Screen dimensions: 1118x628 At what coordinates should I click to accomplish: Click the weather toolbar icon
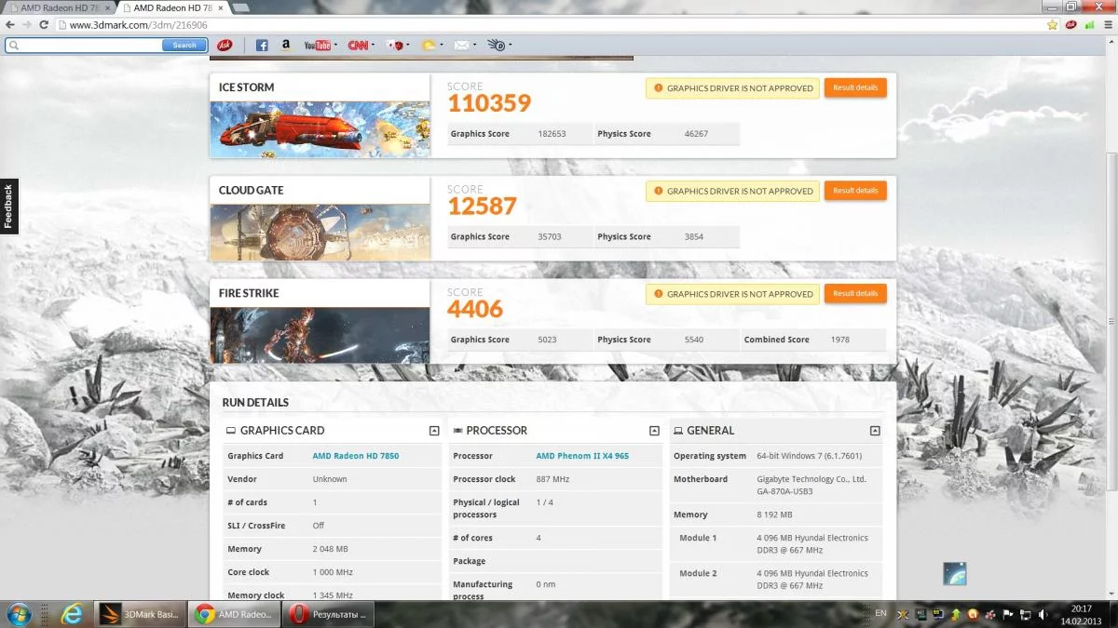click(x=428, y=45)
